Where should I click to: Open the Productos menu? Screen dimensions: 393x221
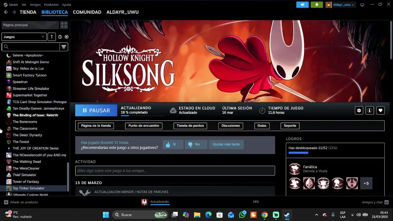click(x=51, y=5)
